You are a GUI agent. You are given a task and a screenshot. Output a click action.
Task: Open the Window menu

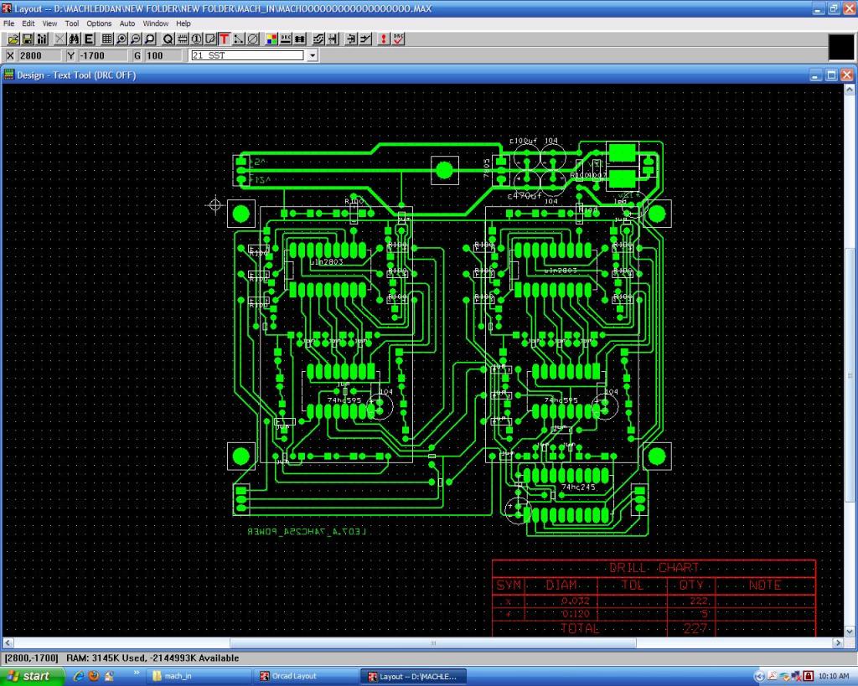tap(155, 23)
